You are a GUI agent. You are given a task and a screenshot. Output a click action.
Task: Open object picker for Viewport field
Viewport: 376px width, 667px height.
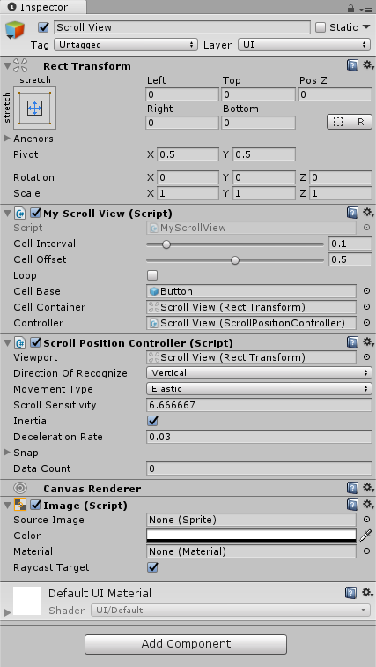click(x=366, y=357)
